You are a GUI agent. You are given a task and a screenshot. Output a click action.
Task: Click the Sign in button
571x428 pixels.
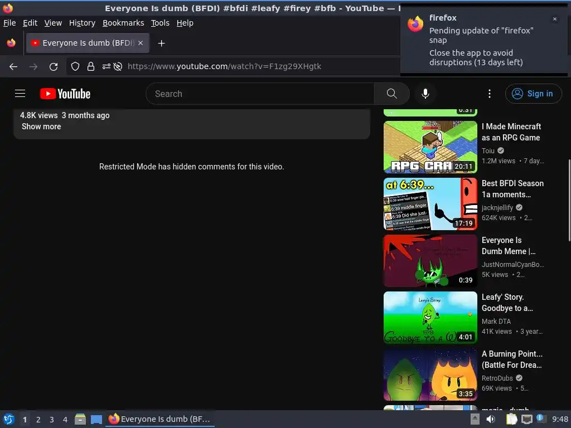click(533, 94)
